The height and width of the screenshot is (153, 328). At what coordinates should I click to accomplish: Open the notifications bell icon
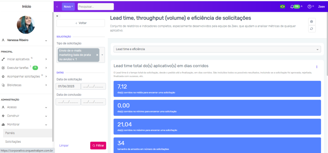coord(292,7)
